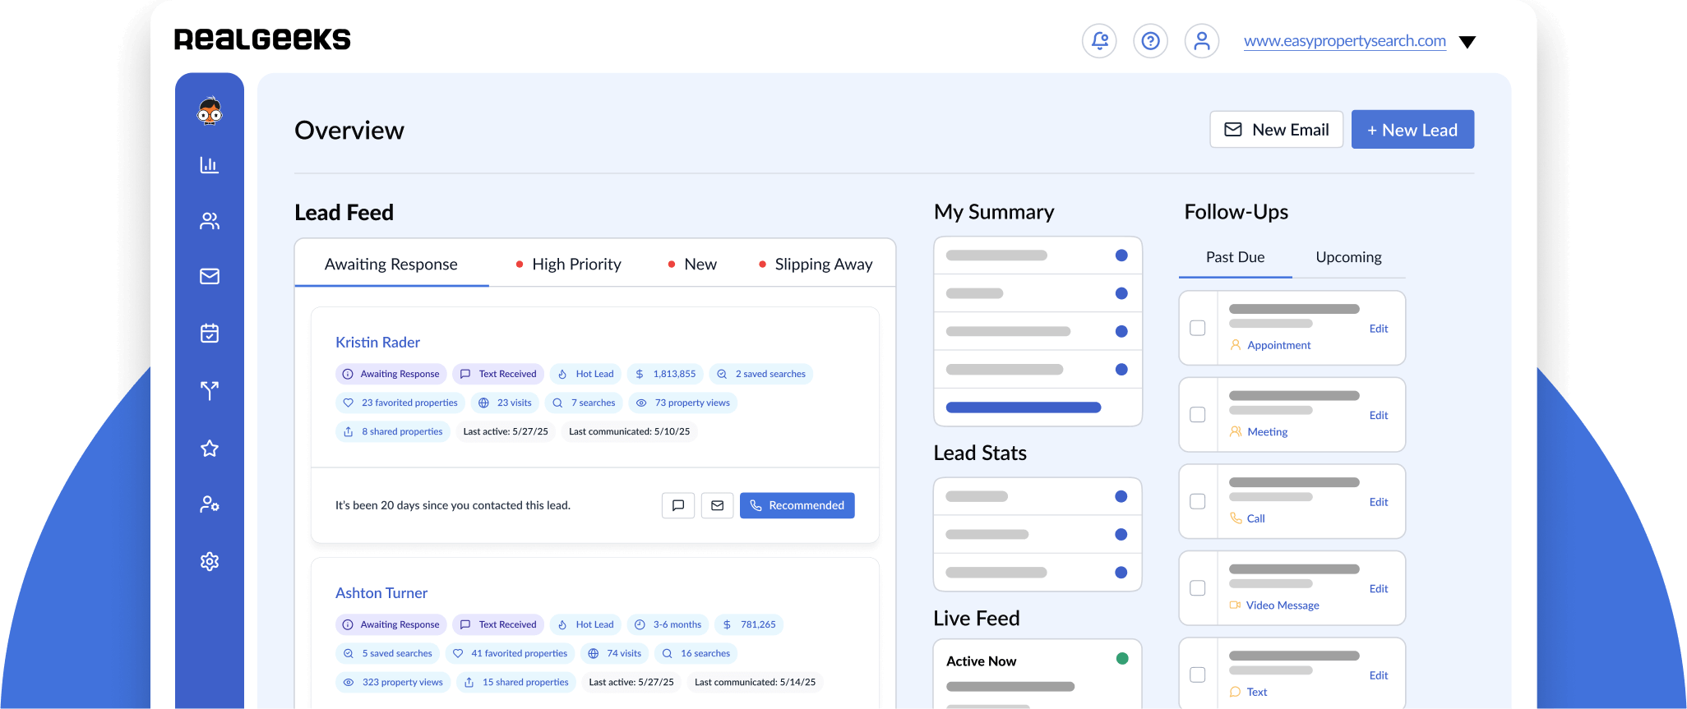This screenshot has width=1687, height=709.
Task: Edit the Call follow-up
Action: point(1378,502)
